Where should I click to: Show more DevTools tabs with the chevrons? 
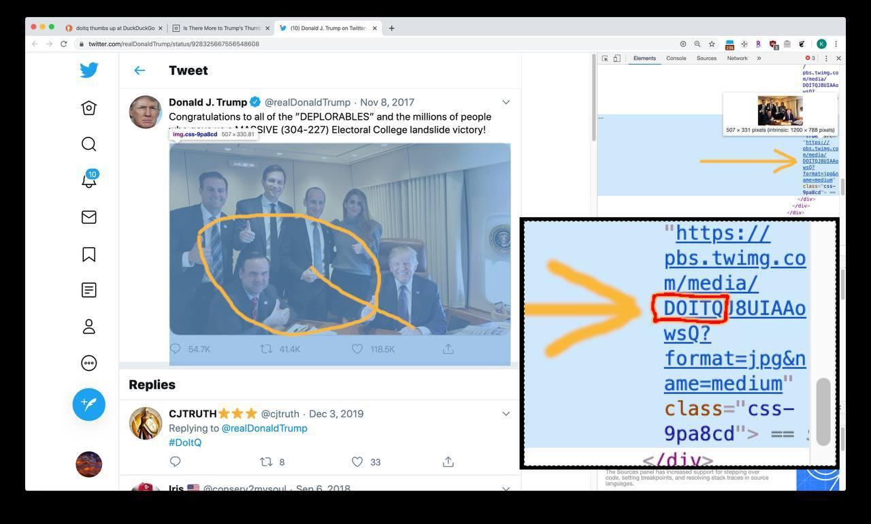tap(759, 59)
